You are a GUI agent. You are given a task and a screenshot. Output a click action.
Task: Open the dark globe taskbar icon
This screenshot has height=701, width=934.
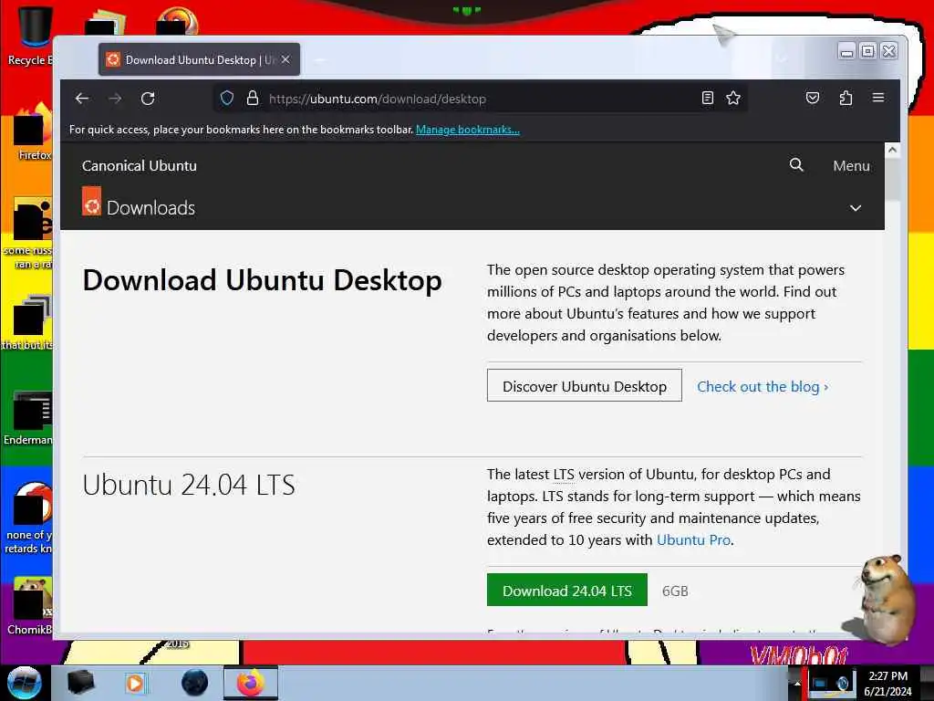point(194,683)
